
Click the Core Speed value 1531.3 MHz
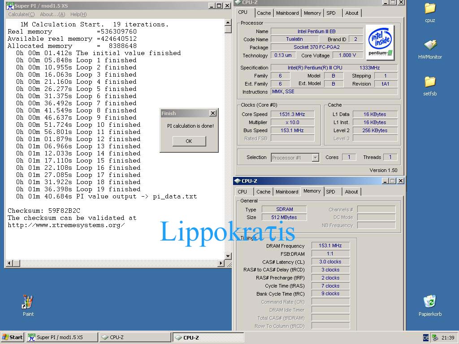[x=292, y=114]
